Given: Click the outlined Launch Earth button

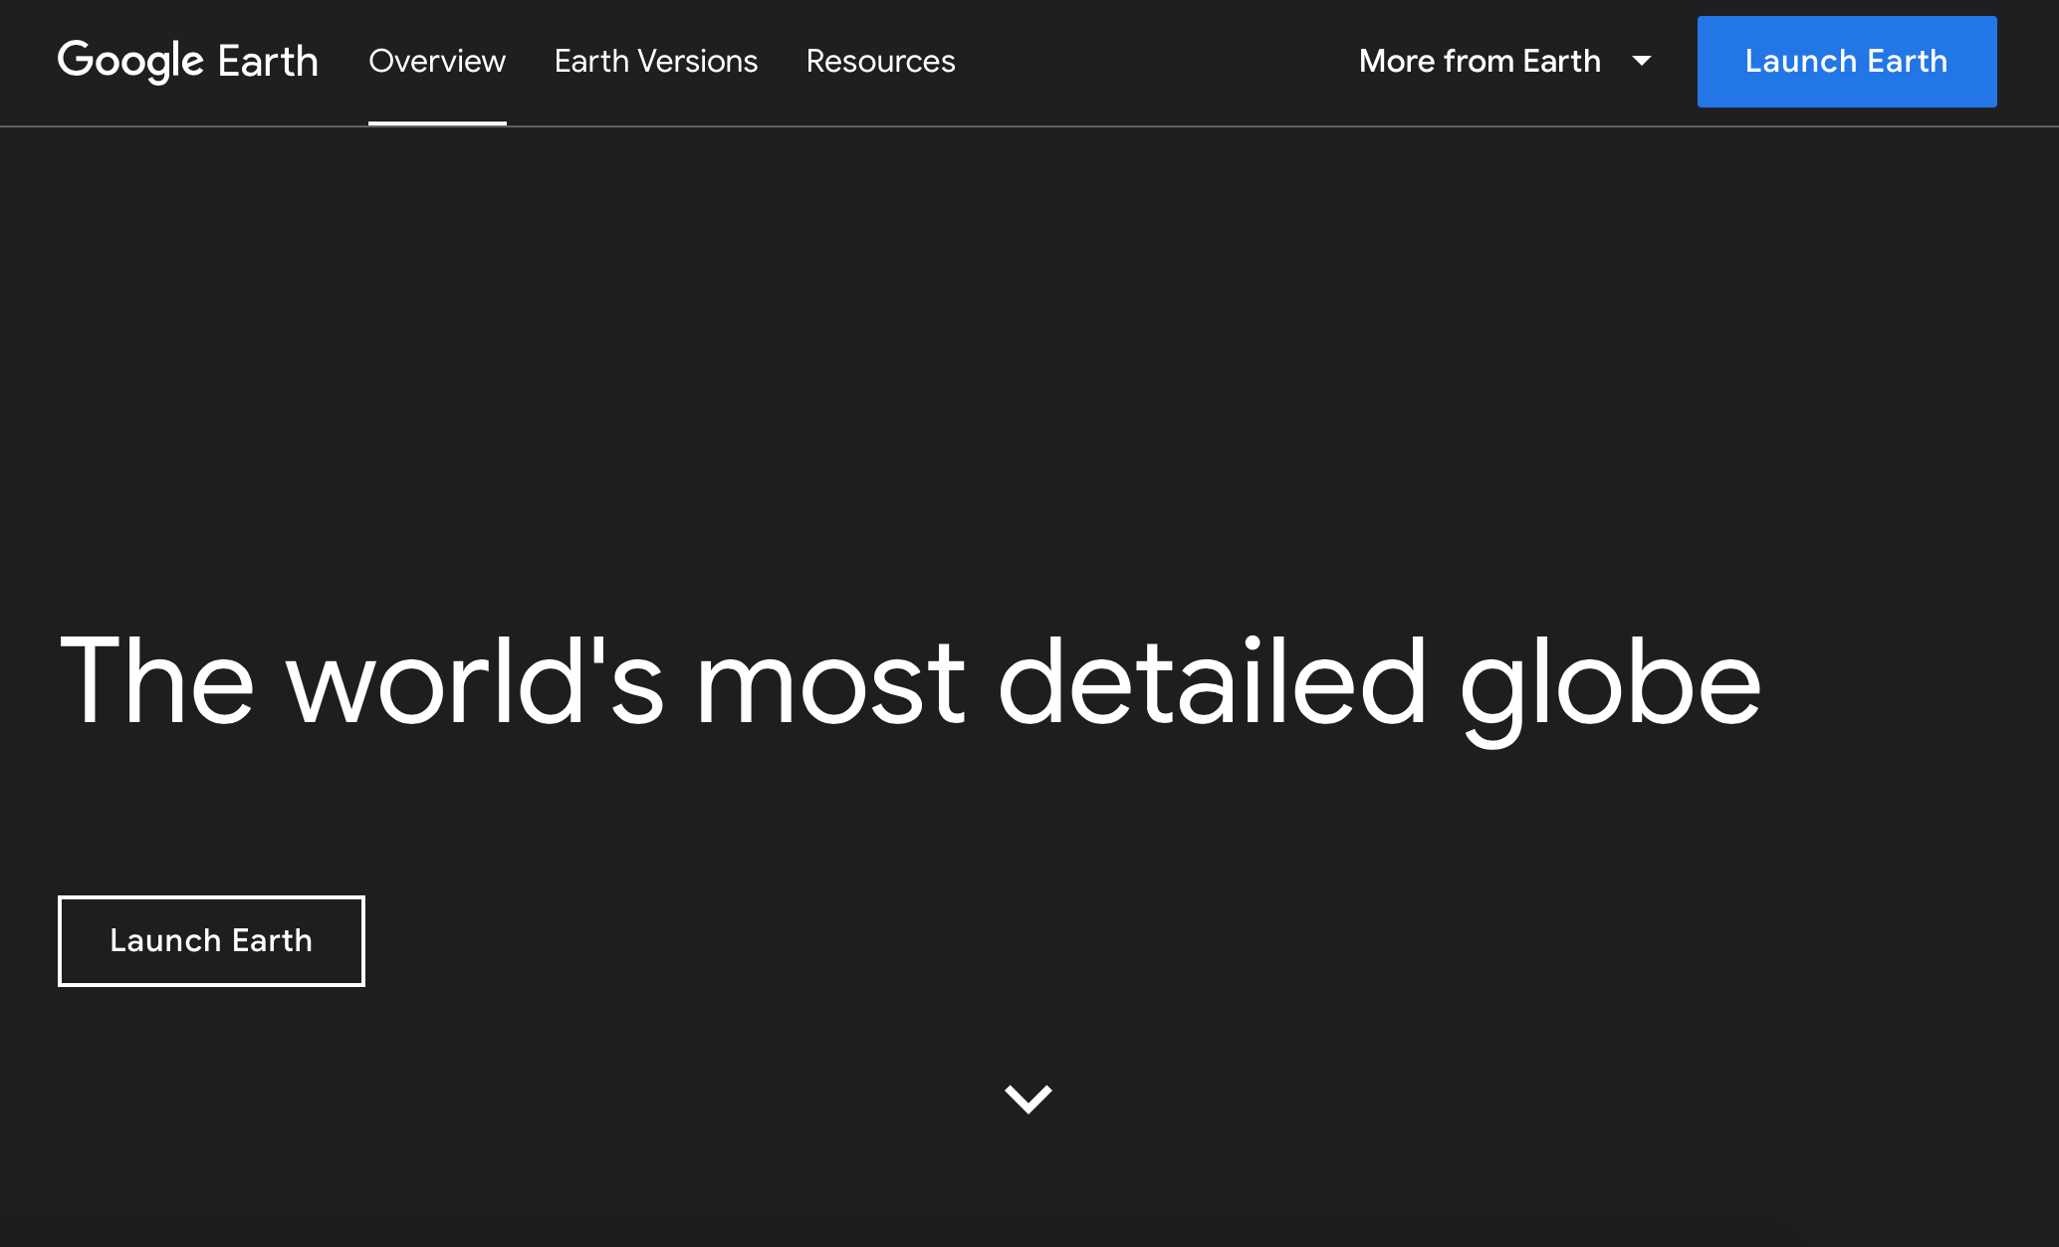Looking at the screenshot, I should click(x=211, y=941).
